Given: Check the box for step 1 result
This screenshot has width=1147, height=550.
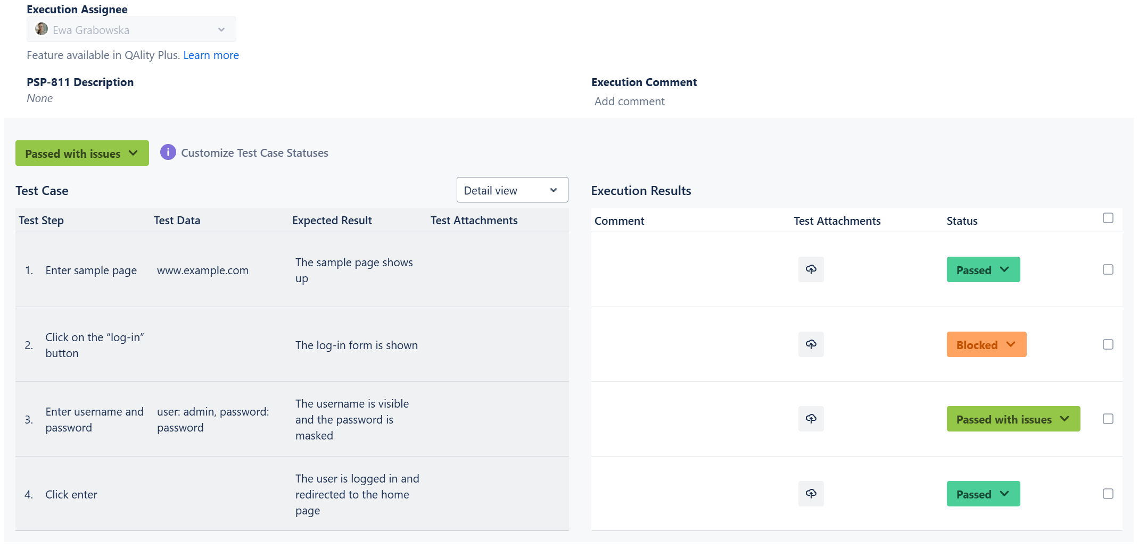Looking at the screenshot, I should (1108, 269).
